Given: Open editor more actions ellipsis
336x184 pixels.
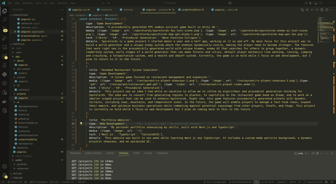Looking at the screenshot, I should pyautogui.click(x=332, y=10).
